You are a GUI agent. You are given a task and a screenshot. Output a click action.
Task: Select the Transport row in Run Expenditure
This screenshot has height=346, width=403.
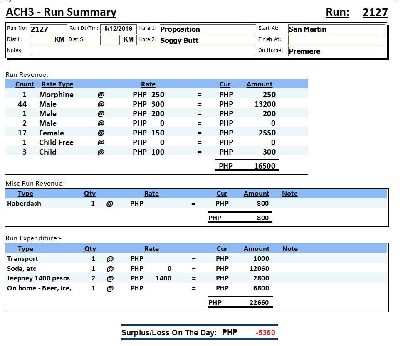click(22, 259)
